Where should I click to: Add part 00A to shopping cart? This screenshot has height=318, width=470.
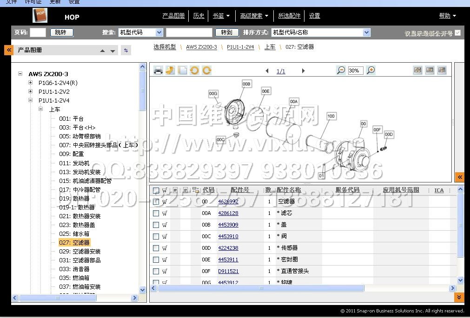[x=165, y=213]
